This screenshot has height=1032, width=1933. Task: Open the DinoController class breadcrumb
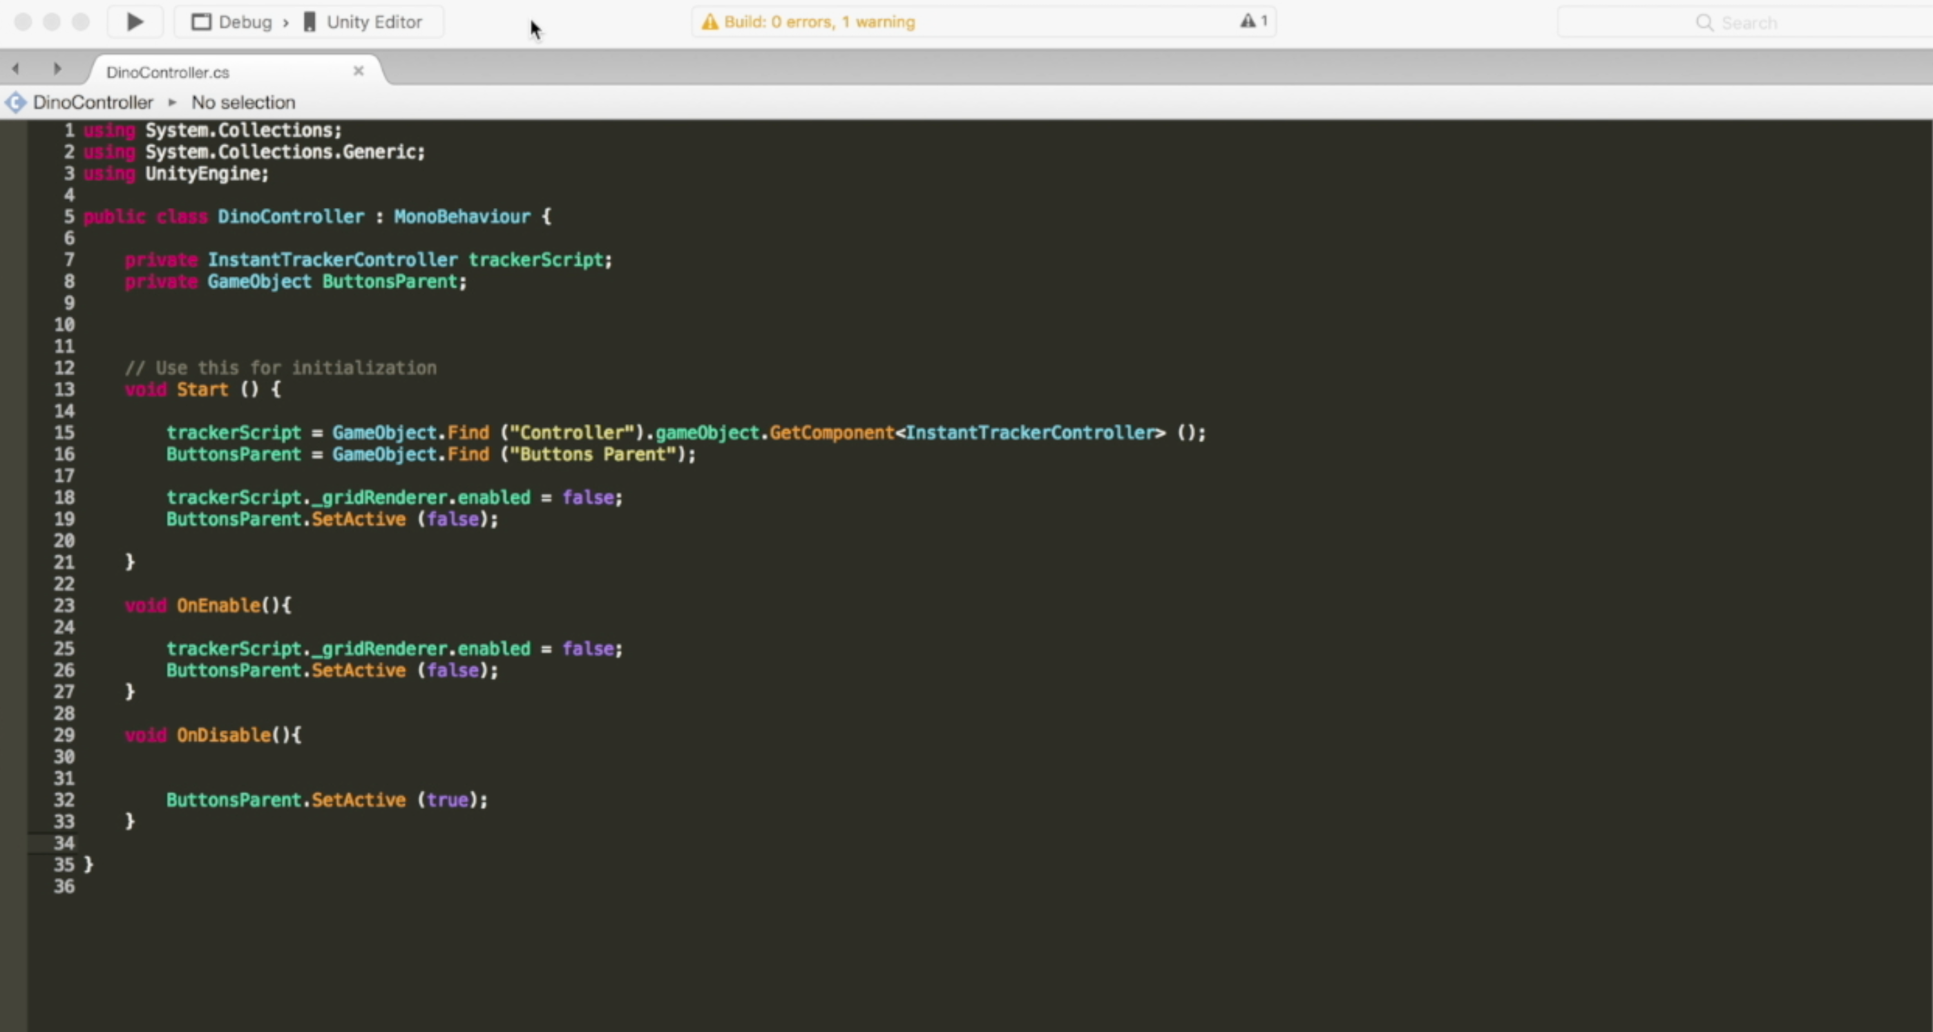[93, 102]
